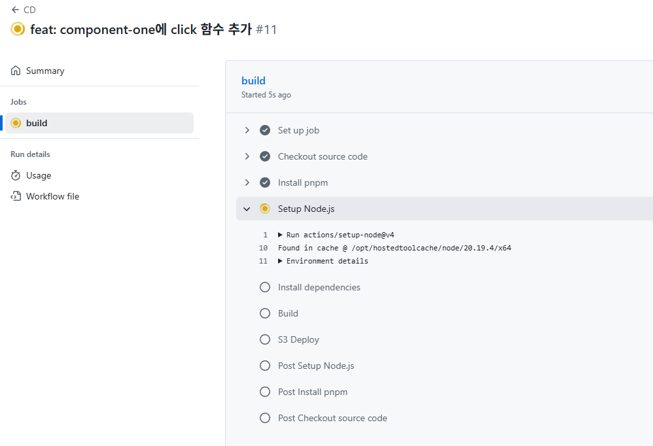This screenshot has width=653, height=446.
Task: Click the checkmark icon for Install pnpm
Action: pos(265,182)
